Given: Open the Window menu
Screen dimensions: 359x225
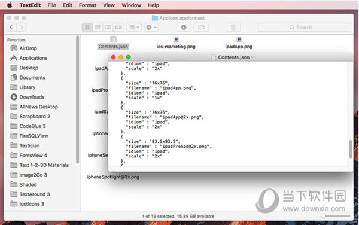Looking at the screenshot, I should (131, 5).
